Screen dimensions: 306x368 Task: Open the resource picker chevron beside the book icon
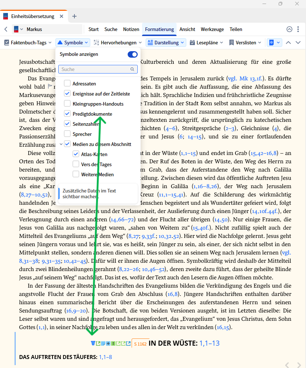(22, 29)
